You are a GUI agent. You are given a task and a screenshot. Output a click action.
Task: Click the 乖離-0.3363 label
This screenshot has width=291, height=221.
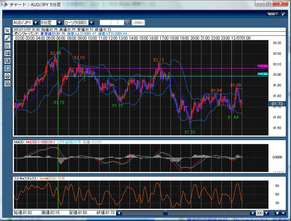(x=92, y=142)
